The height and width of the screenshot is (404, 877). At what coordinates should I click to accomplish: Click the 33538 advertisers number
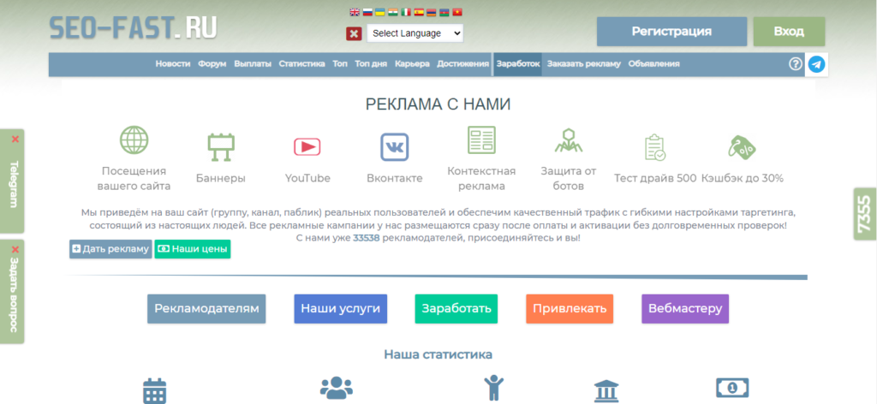click(x=367, y=238)
